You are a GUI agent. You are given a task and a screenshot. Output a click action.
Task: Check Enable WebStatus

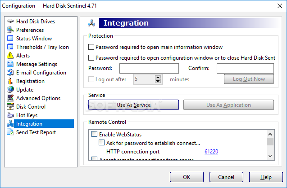pyautogui.click(x=94, y=134)
